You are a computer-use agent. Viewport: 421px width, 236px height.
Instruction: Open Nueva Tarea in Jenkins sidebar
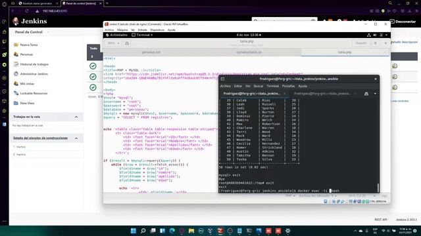(x=29, y=45)
